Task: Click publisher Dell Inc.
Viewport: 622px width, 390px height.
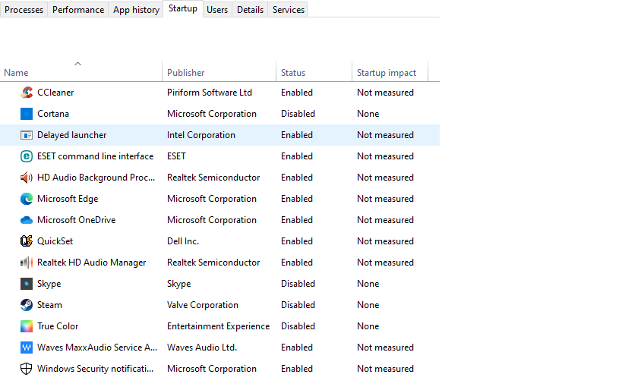Action: click(x=183, y=241)
